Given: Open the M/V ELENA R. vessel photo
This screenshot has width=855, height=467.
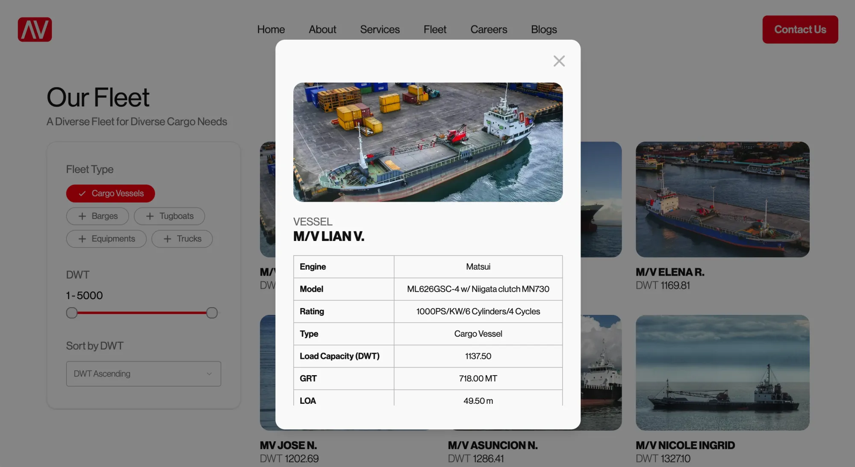Looking at the screenshot, I should tap(722, 200).
